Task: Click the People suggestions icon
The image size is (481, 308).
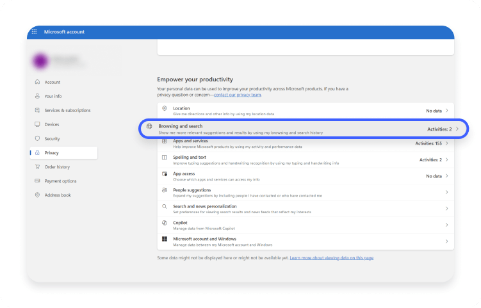Action: [165, 190]
